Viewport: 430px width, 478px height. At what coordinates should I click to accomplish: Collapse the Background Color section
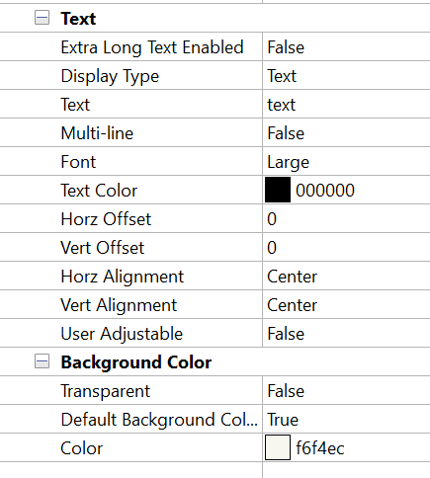[x=42, y=361]
